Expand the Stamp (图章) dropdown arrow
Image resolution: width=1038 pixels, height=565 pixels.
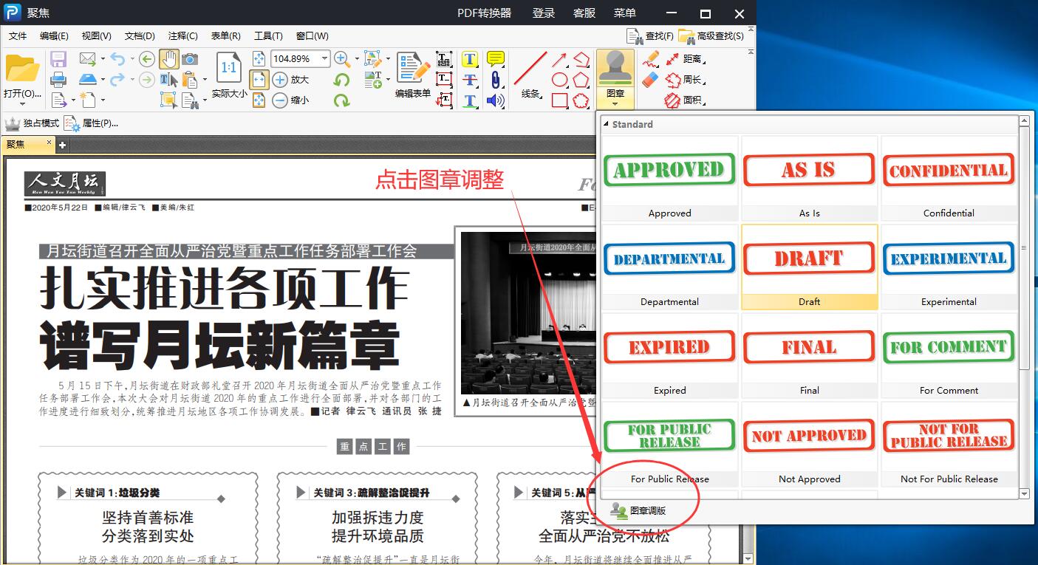coord(615,104)
